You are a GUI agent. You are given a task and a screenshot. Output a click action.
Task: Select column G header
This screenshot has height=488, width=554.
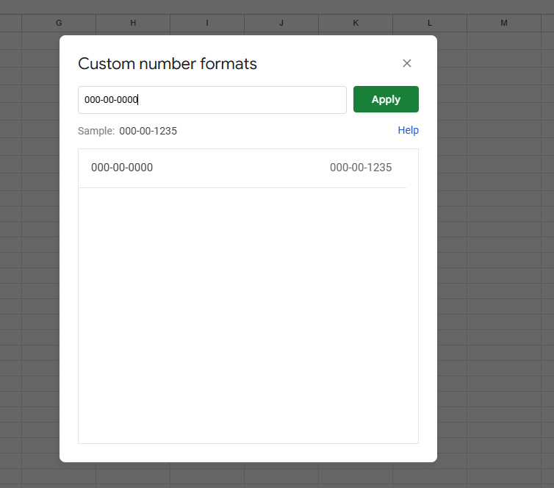point(59,24)
